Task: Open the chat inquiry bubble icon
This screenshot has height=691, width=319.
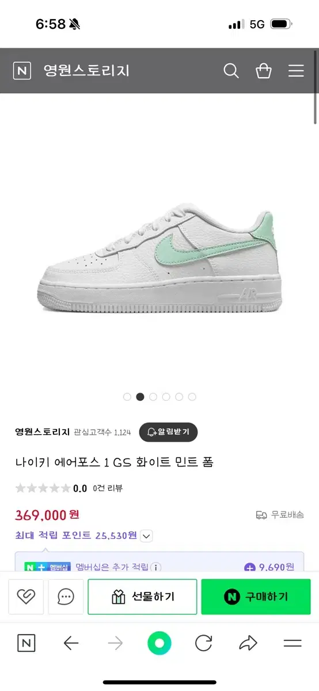Action: pos(66,597)
